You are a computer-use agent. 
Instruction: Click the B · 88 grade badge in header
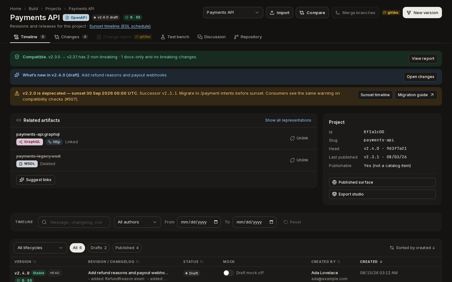(x=132, y=18)
